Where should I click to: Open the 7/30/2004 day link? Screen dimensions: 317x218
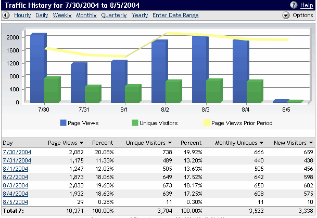(x=17, y=152)
